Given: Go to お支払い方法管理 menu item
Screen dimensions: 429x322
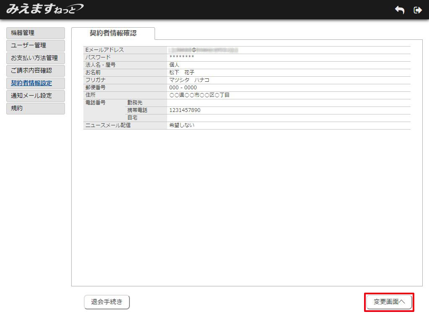Looking at the screenshot, I should click(x=36, y=58).
